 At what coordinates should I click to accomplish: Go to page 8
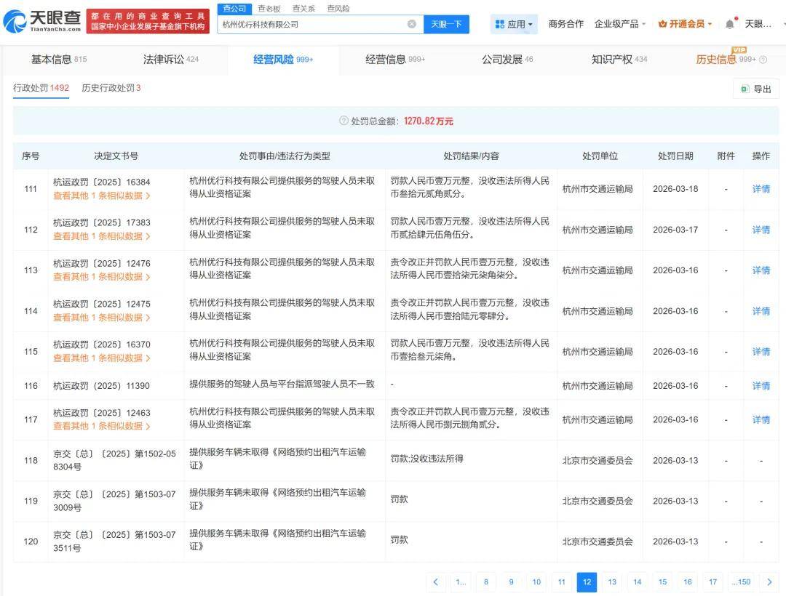(485, 581)
